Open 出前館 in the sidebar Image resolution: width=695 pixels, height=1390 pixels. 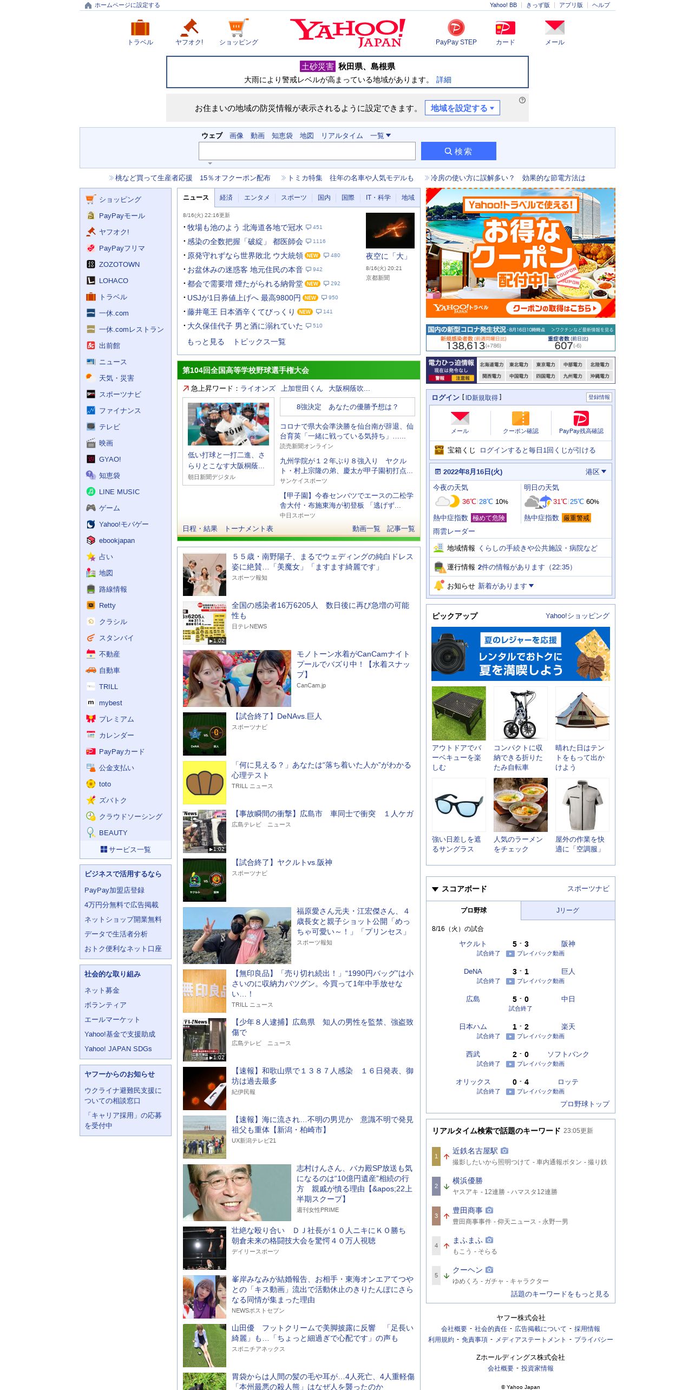point(109,345)
